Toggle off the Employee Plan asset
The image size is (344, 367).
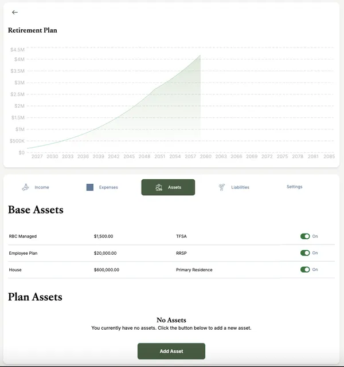(305, 253)
